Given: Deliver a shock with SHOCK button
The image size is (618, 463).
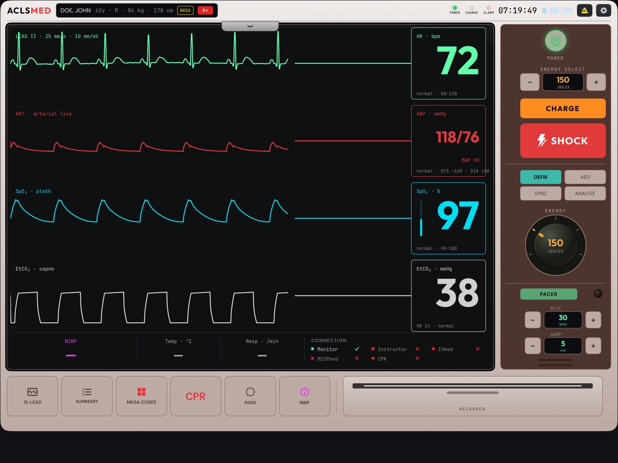Looking at the screenshot, I should point(563,140).
